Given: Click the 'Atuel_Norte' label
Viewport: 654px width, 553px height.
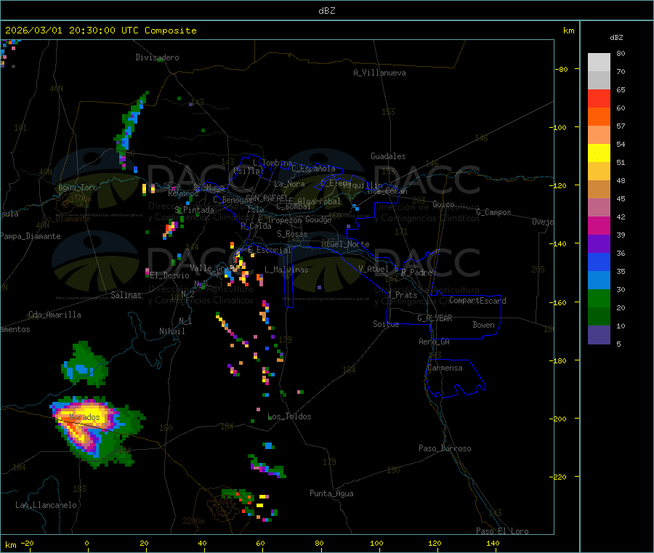Looking at the screenshot, I should (345, 244).
